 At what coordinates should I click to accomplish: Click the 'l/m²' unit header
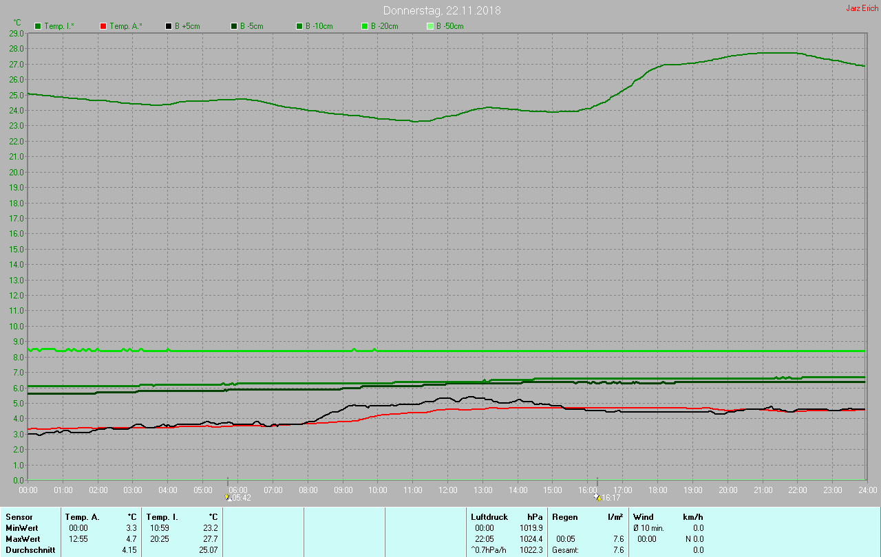click(615, 517)
